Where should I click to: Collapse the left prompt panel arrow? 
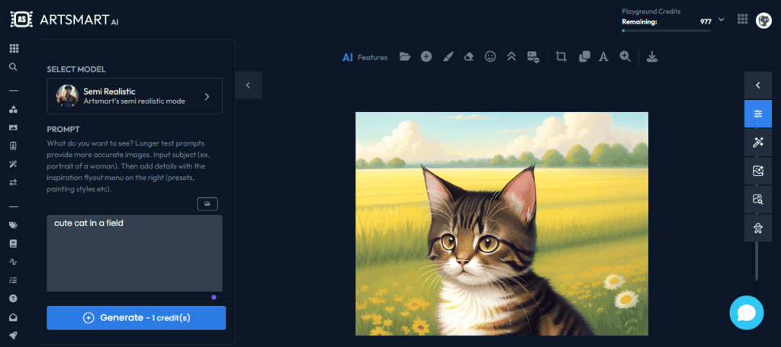pos(248,85)
